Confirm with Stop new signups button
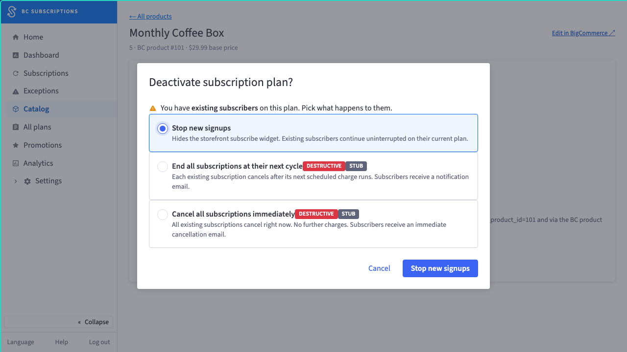 [440, 268]
